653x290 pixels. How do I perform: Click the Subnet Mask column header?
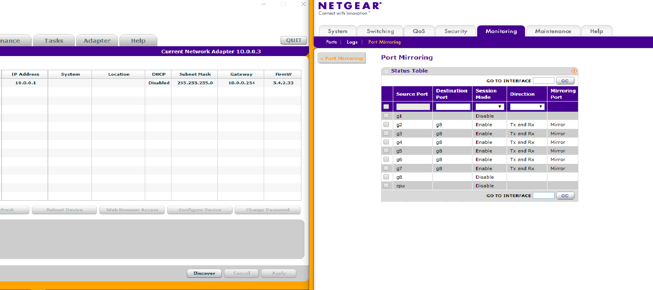(195, 74)
